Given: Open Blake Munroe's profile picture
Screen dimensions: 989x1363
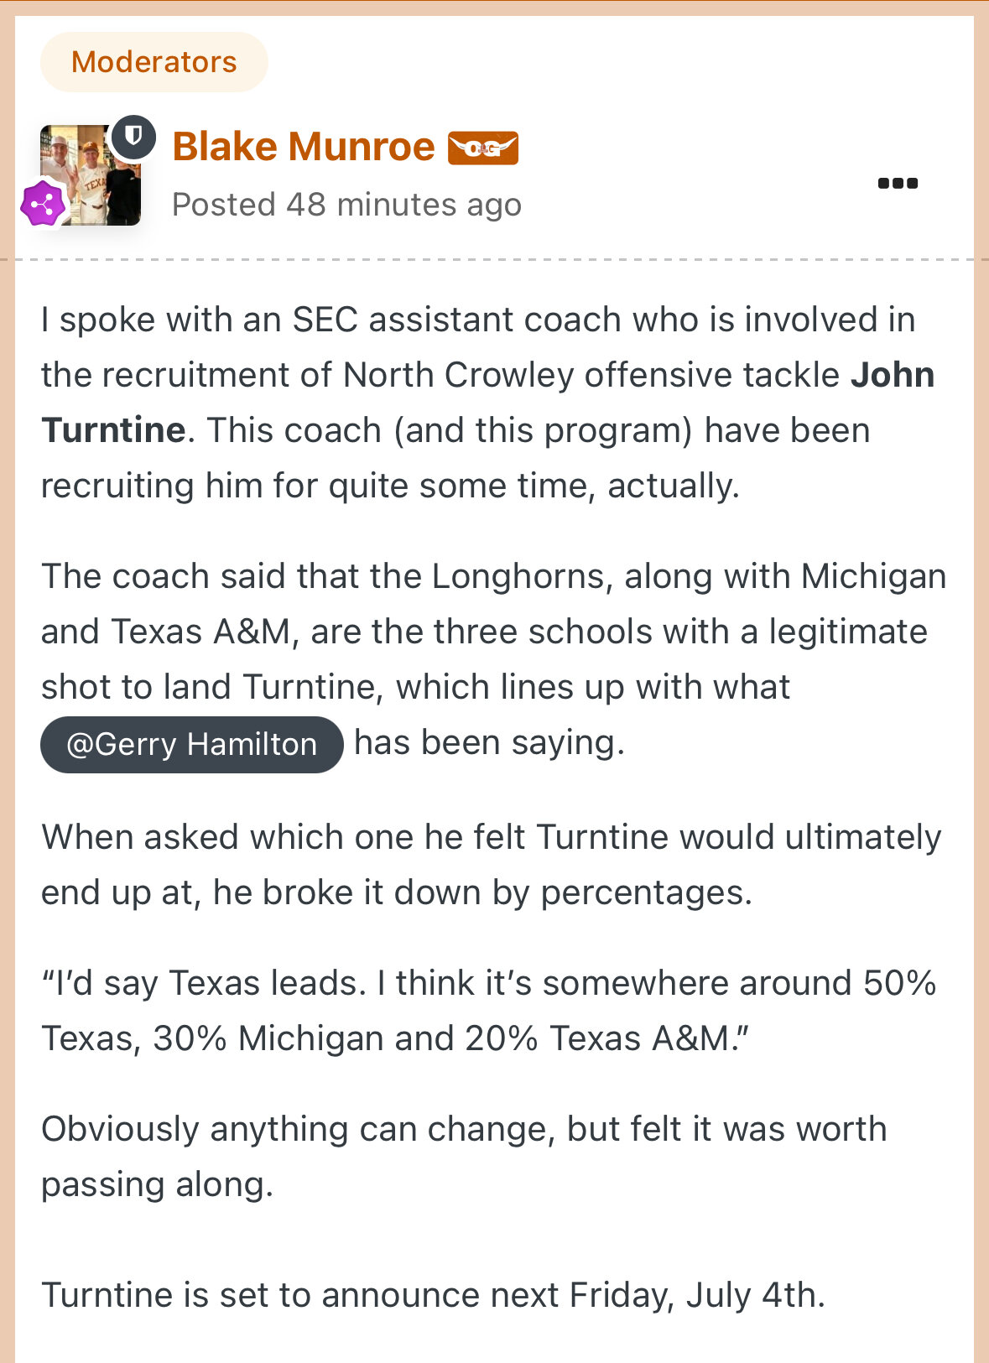Looking at the screenshot, I should point(91,175).
